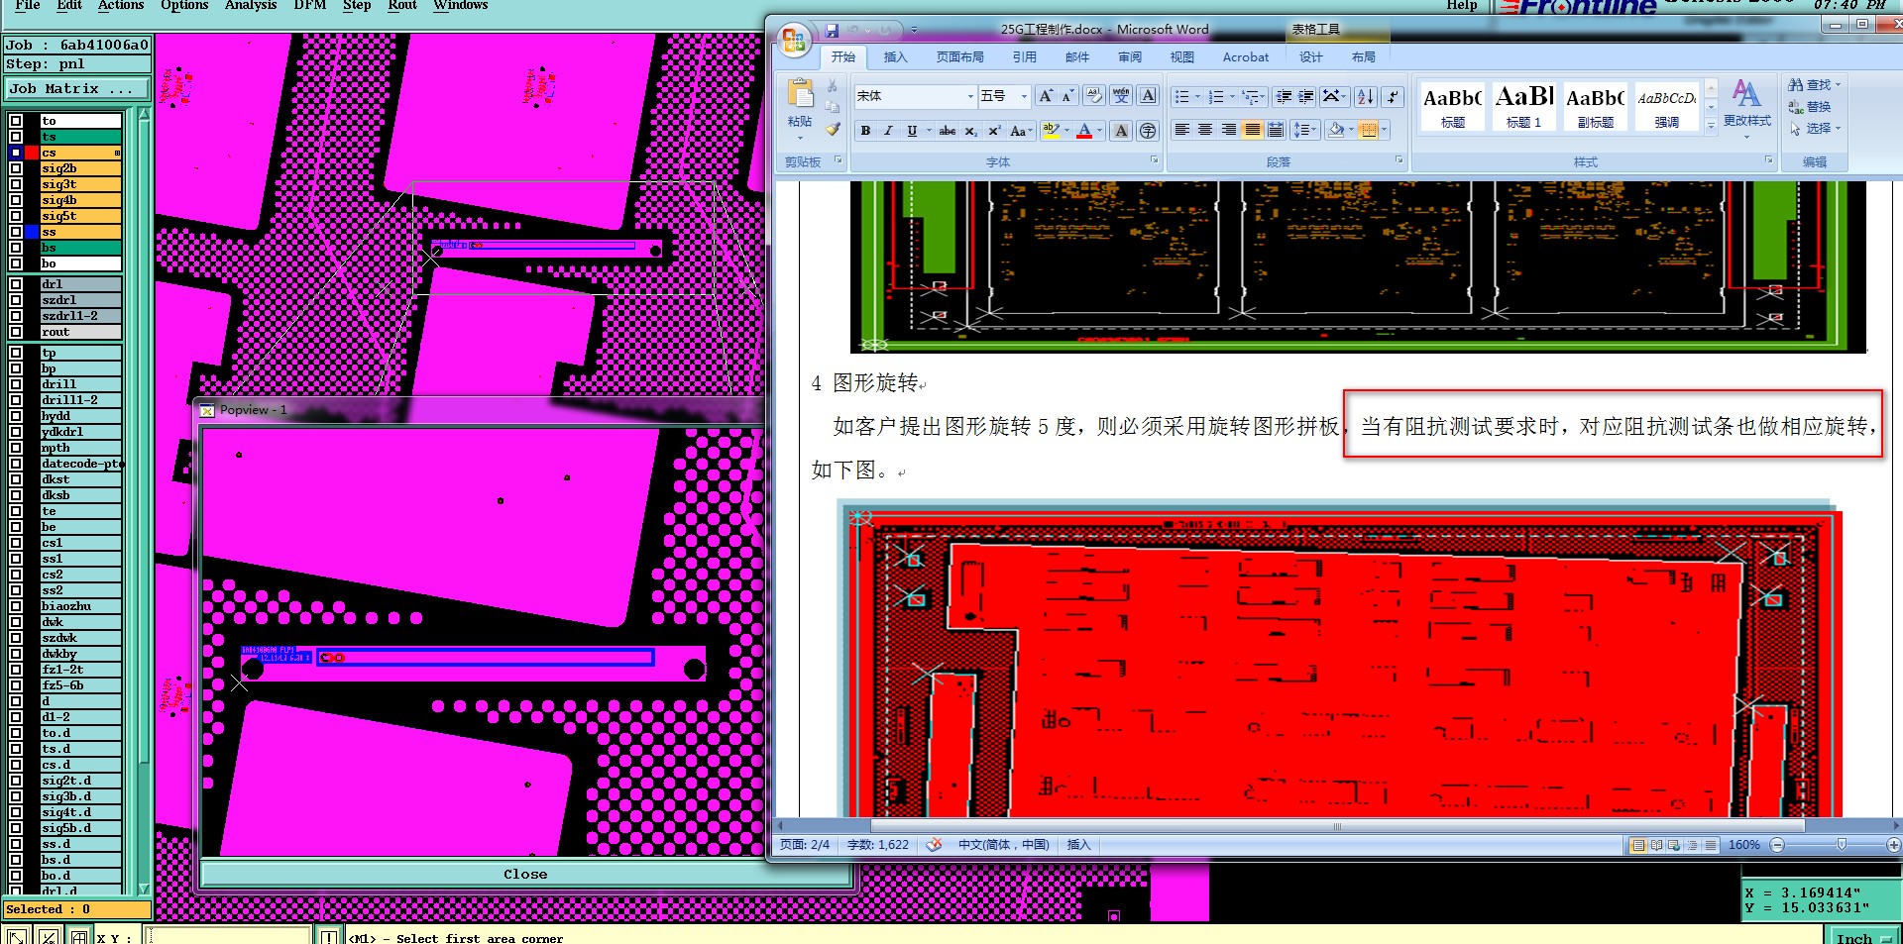
Task: Click the Enclose Characters (字) icon
Action: [1148, 131]
